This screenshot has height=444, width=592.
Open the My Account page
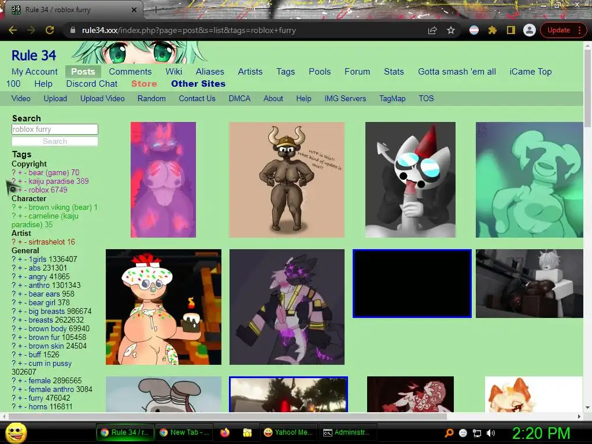click(x=34, y=71)
